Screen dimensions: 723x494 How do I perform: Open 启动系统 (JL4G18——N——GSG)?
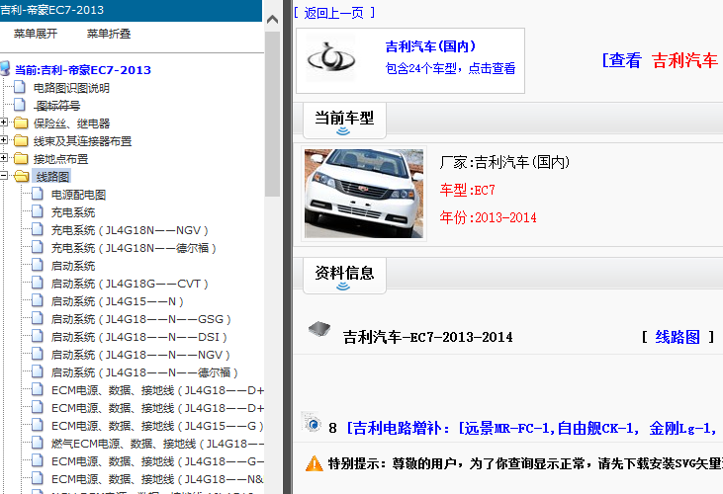(x=140, y=319)
